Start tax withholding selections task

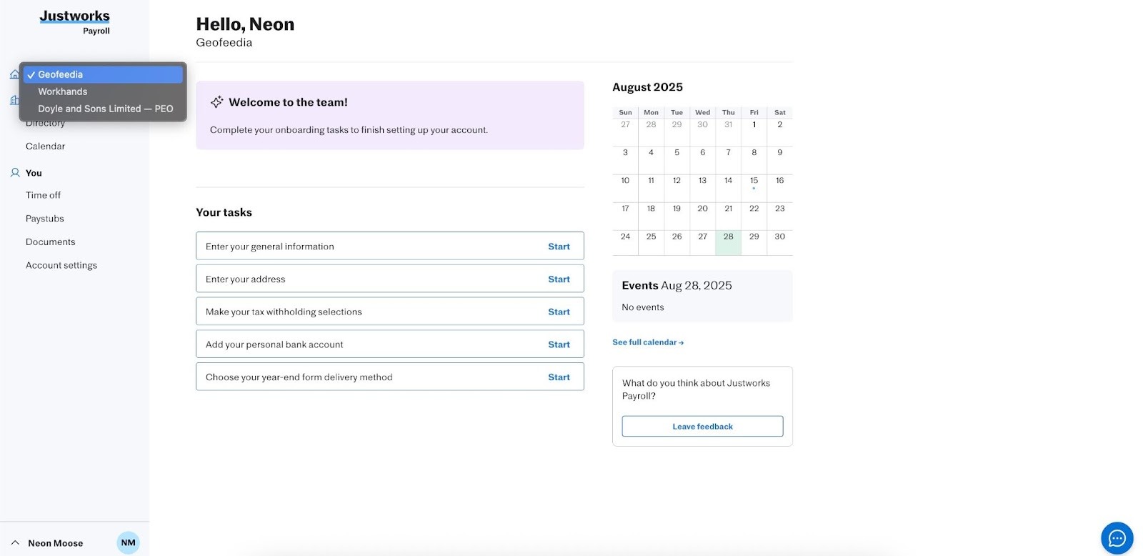tap(559, 312)
